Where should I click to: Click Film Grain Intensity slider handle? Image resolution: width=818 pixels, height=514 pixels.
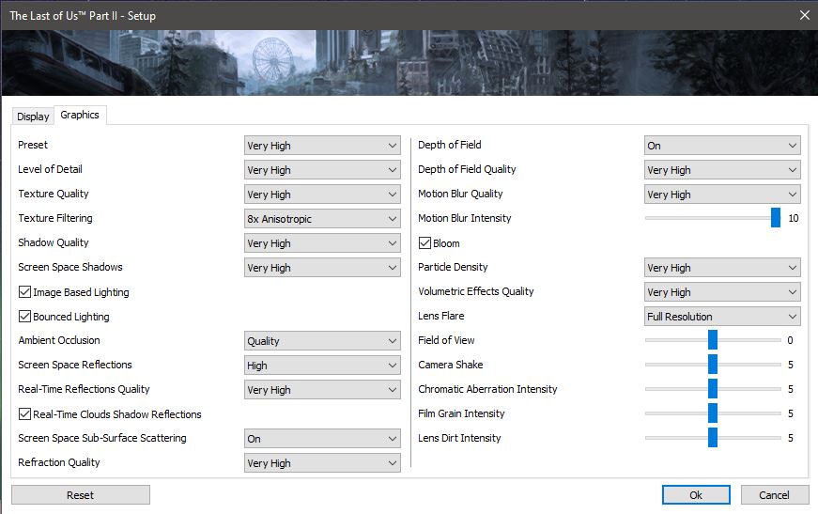click(x=713, y=413)
